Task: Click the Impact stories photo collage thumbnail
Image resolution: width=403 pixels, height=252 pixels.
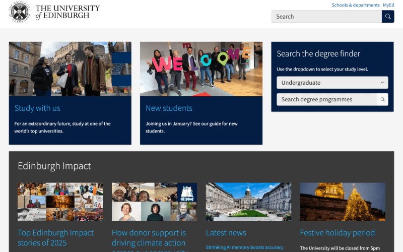Action: point(60,202)
